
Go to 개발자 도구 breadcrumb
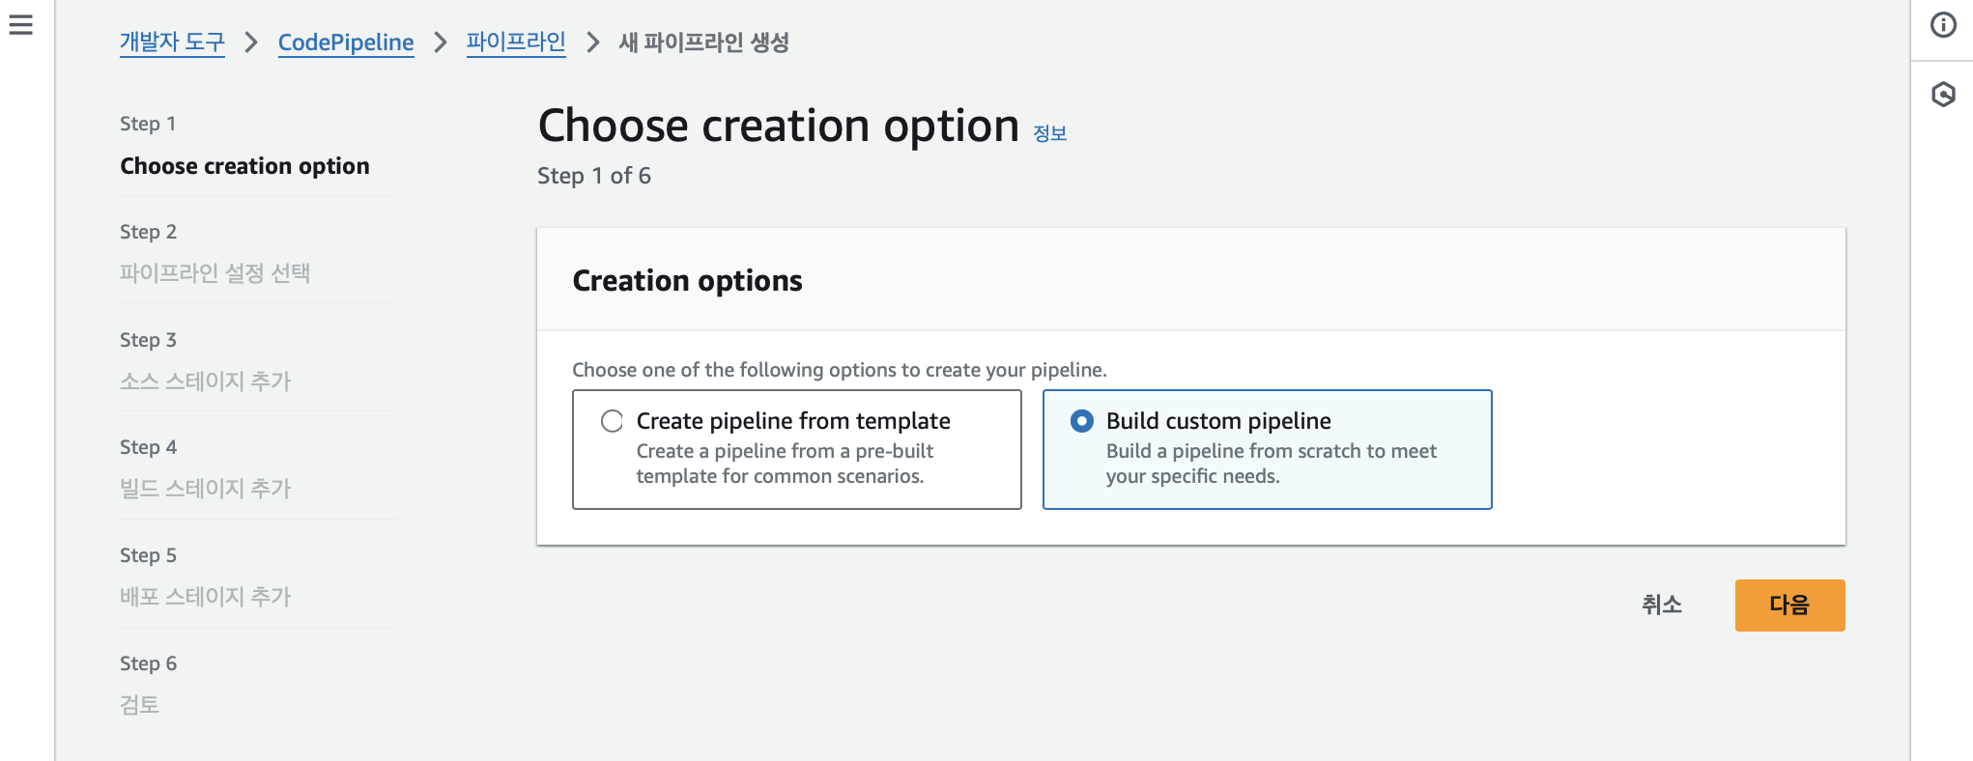point(172,42)
